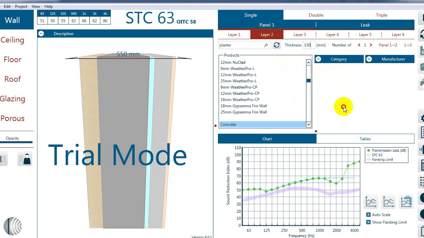Choose the Floor construction type
Screen dimensions: 424x238
(x=13, y=59)
